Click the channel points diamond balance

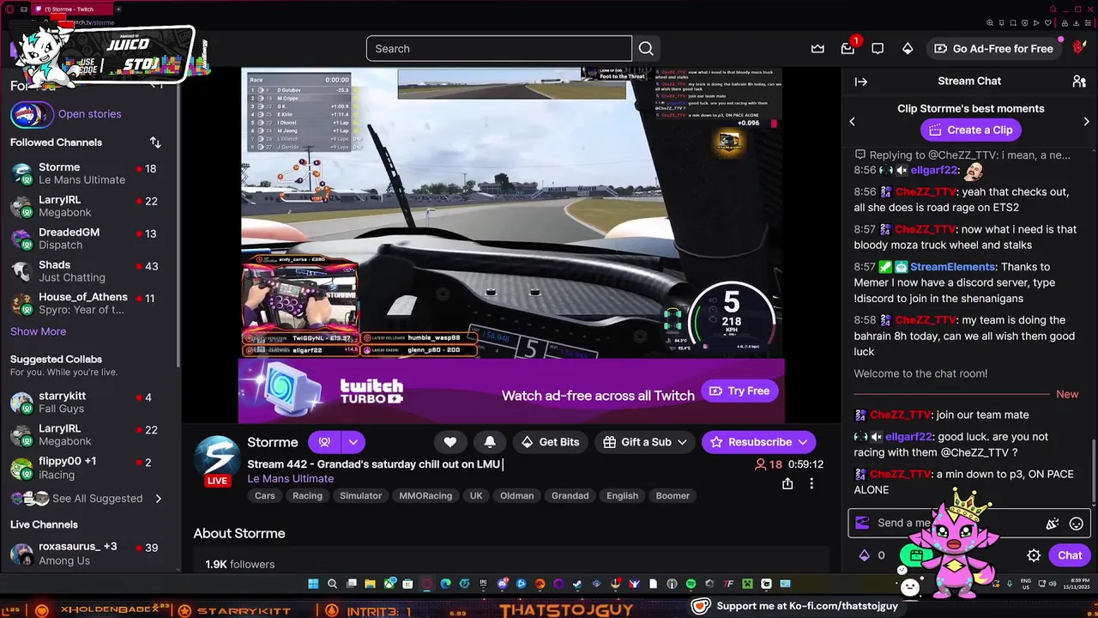pyautogui.click(x=872, y=555)
